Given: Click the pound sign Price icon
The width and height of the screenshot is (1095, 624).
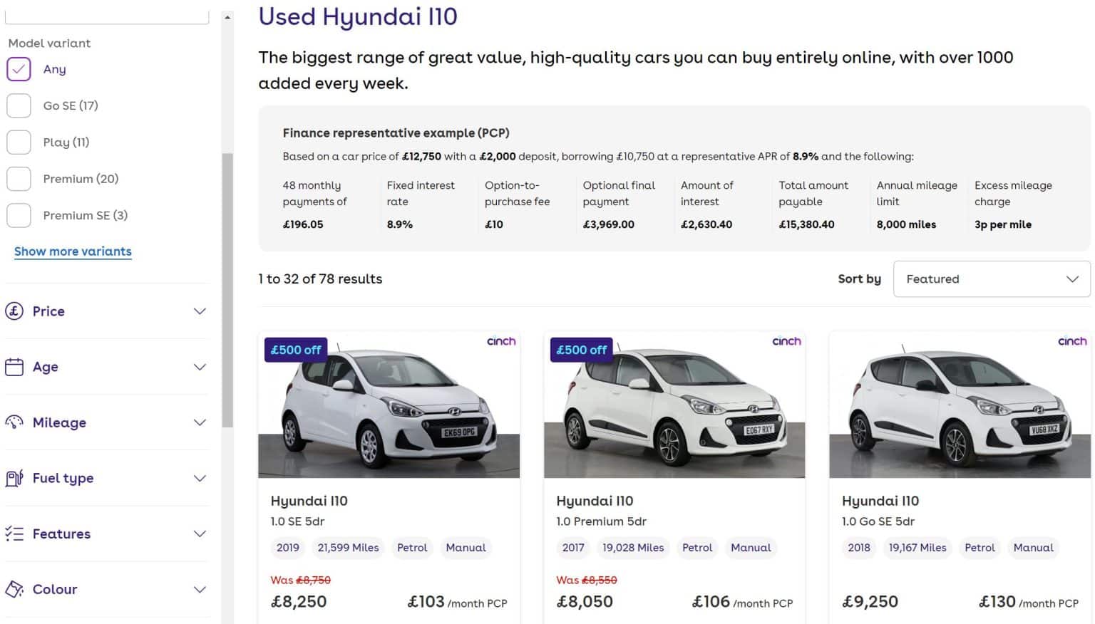Looking at the screenshot, I should 14,311.
